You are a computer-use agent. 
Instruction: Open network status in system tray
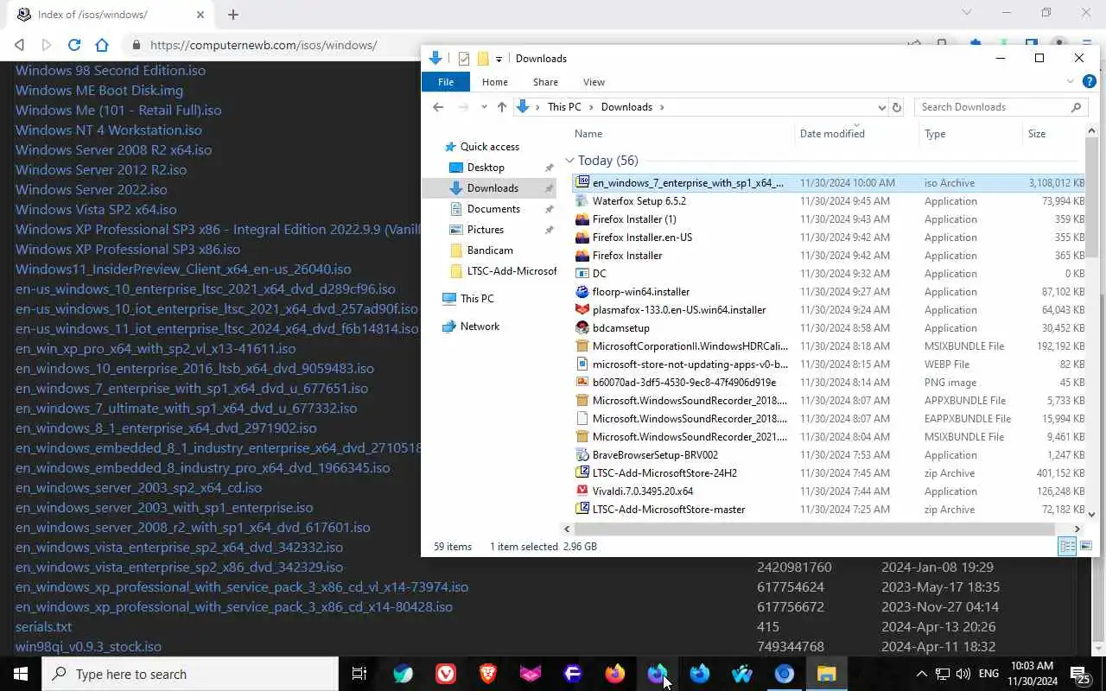coord(943,674)
